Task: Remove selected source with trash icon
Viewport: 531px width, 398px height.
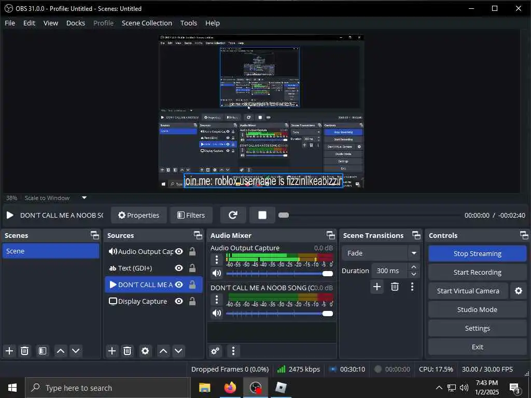Action: coord(127,351)
